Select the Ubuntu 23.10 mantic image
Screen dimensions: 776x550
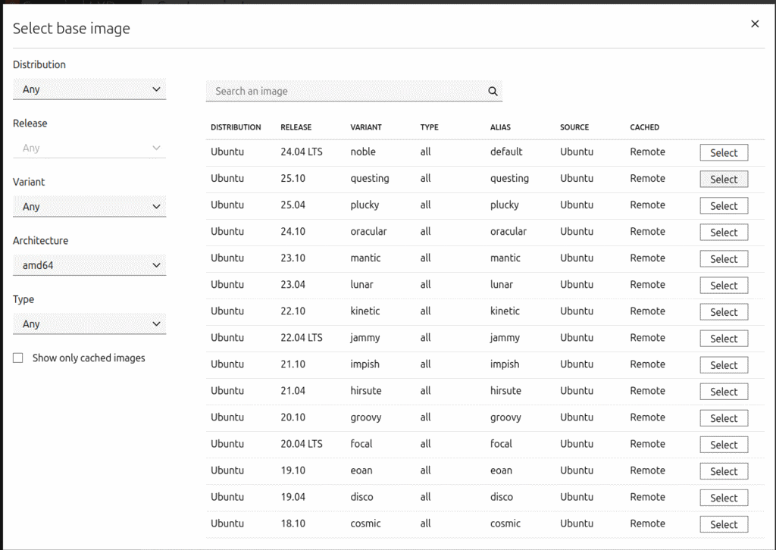(723, 259)
